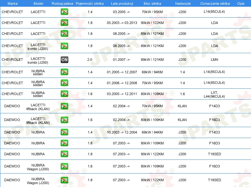Click petrol icon in Lacetti kombi 1.8 row
The width and height of the screenshot is (251, 187).
point(64,46)
